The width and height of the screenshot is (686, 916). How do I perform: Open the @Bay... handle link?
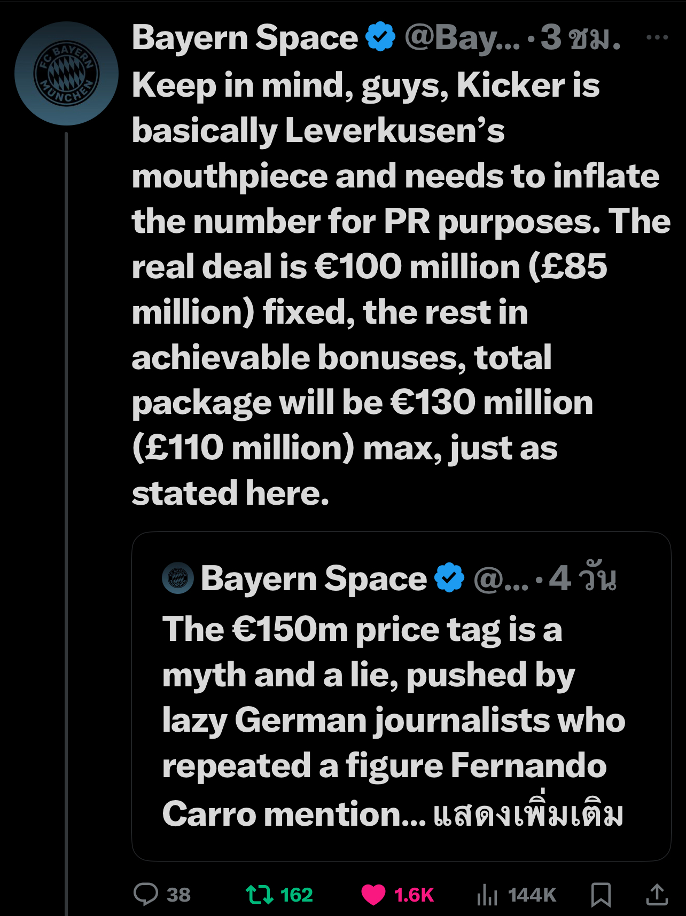tap(462, 38)
